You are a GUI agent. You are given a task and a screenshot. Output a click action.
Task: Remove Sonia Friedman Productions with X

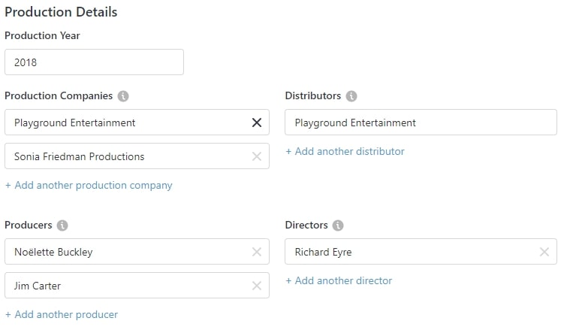click(x=257, y=156)
